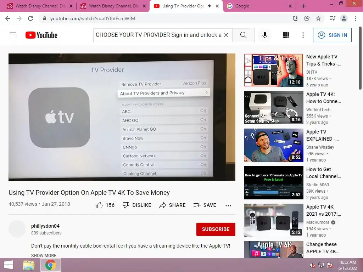Image resolution: width=363 pixels, height=272 pixels.
Task: Switch to the Google tab
Action: pyautogui.click(x=257, y=6)
